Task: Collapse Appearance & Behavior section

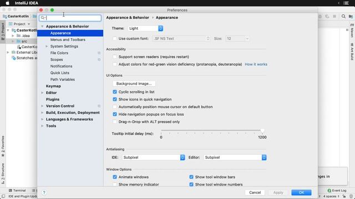Action: [42, 27]
